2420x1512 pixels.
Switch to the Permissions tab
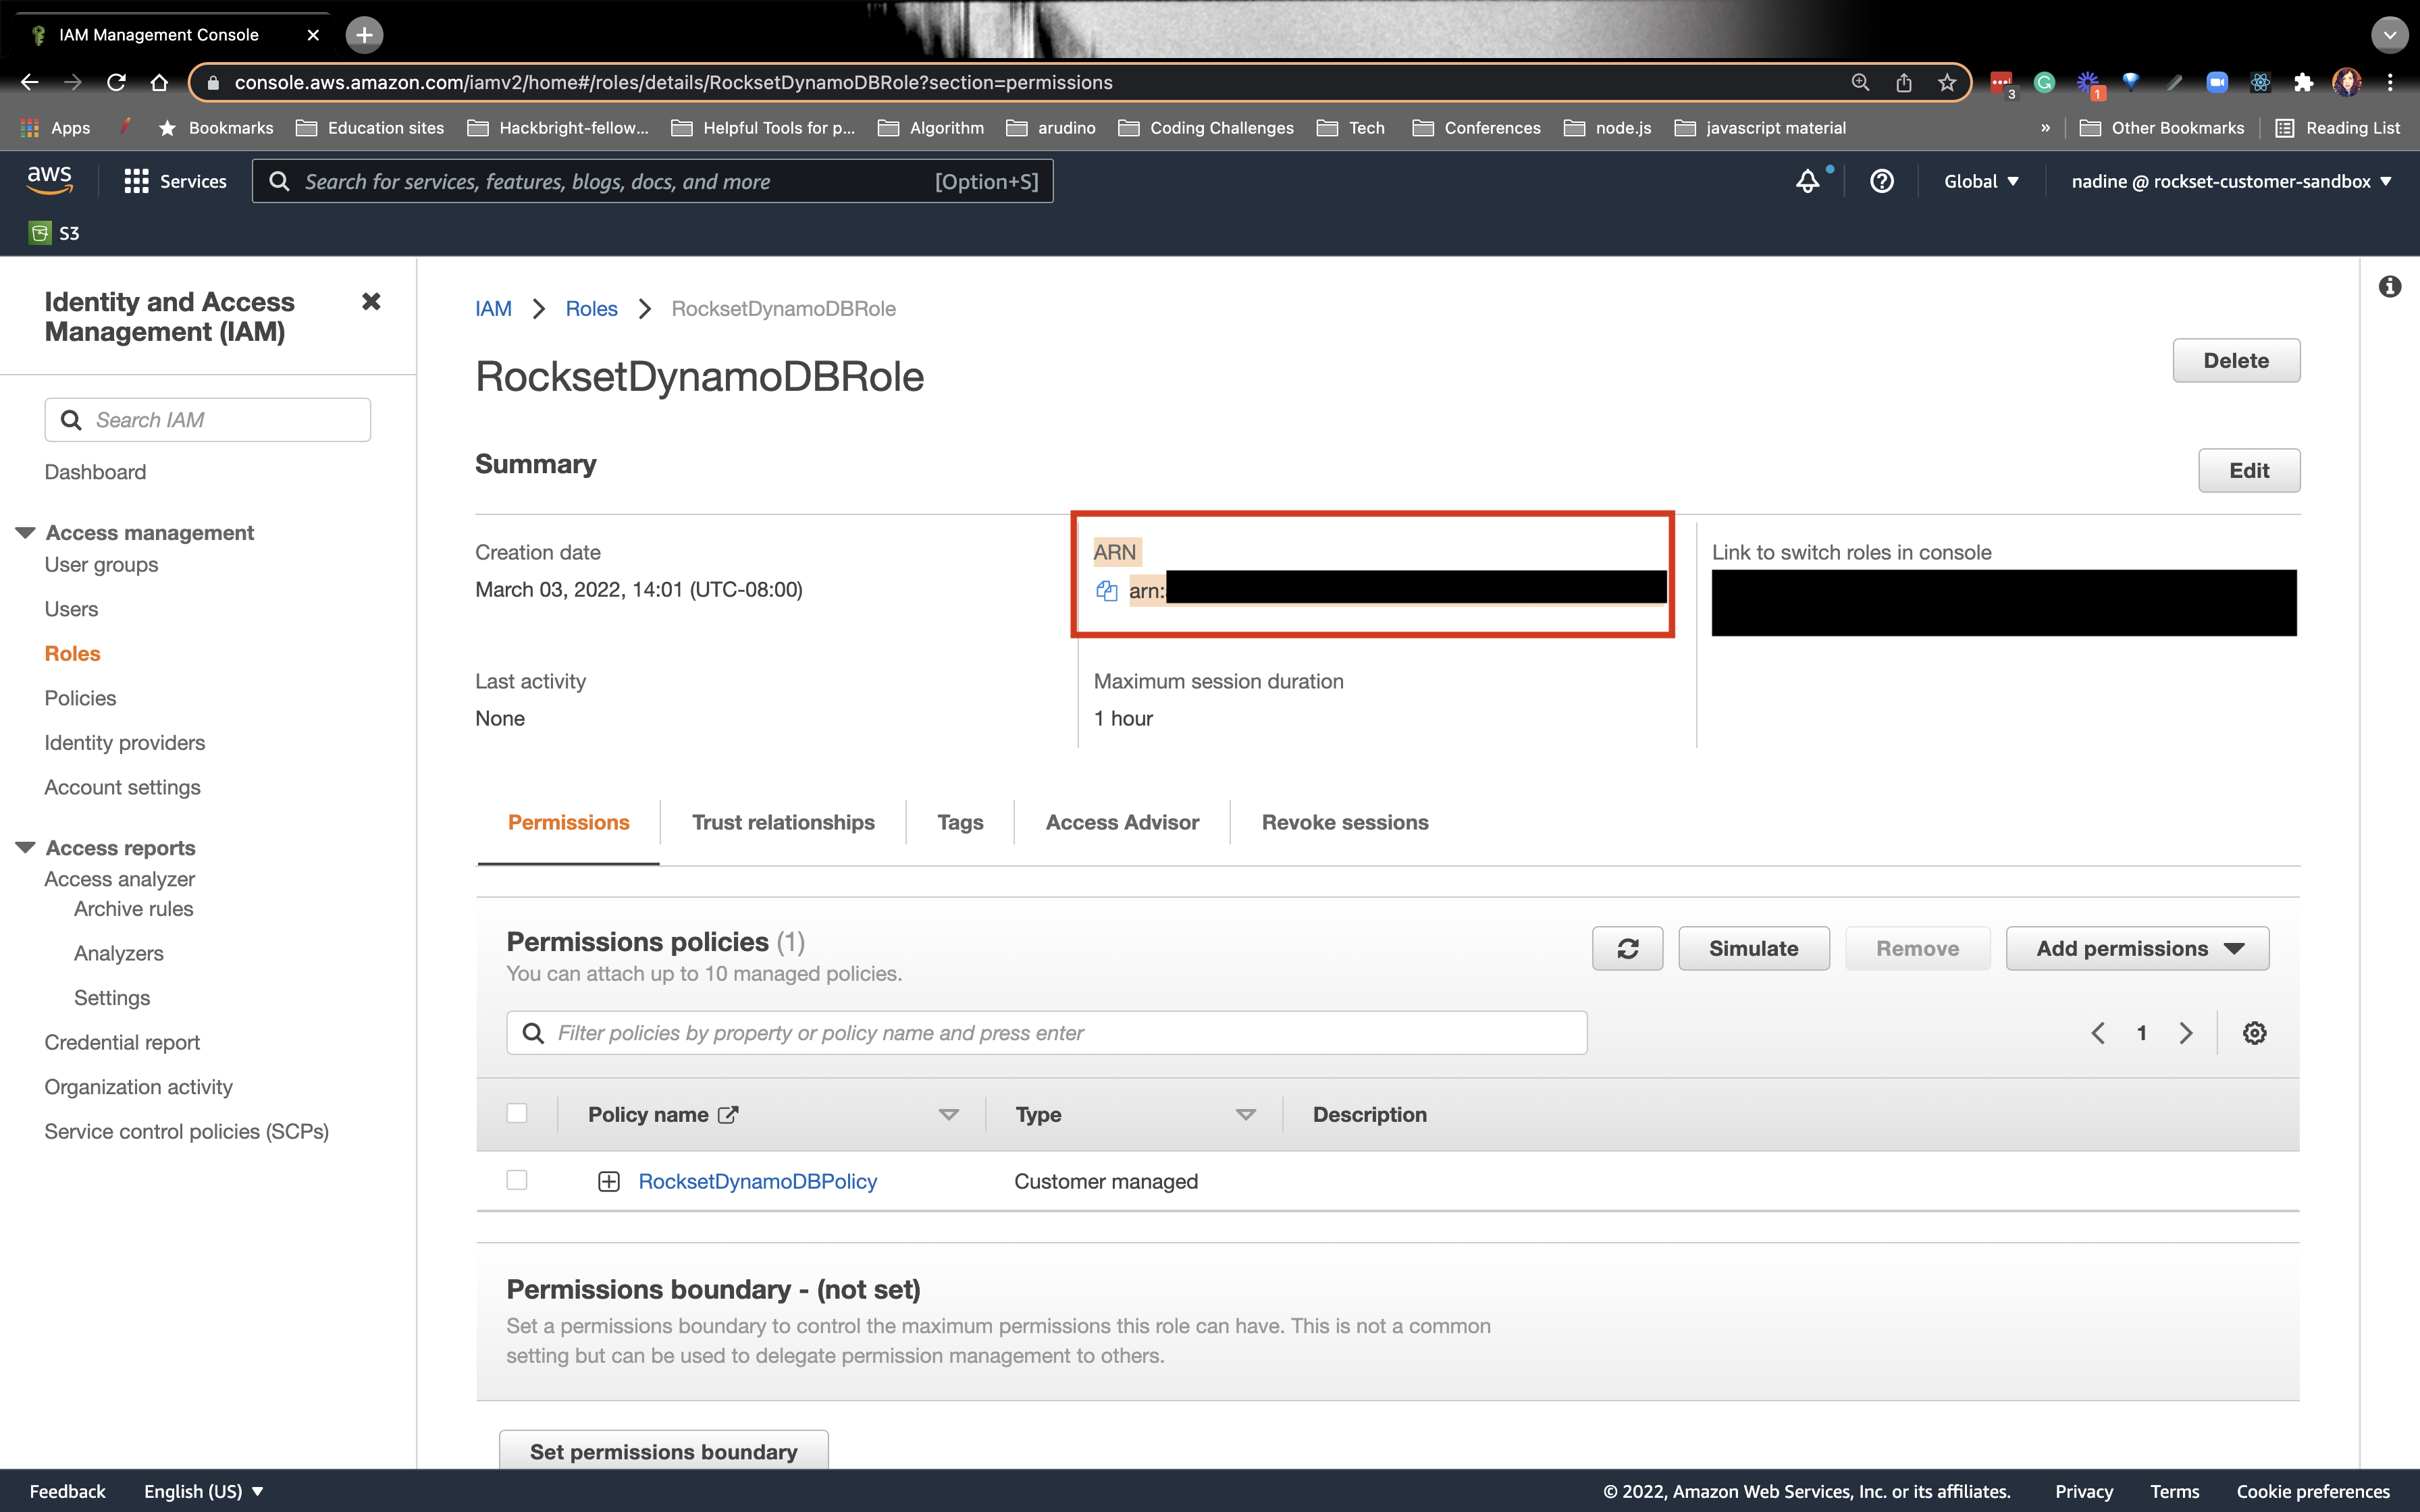[x=568, y=822]
